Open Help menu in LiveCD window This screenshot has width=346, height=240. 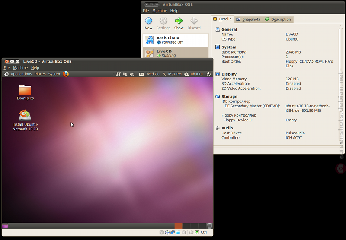[35, 68]
